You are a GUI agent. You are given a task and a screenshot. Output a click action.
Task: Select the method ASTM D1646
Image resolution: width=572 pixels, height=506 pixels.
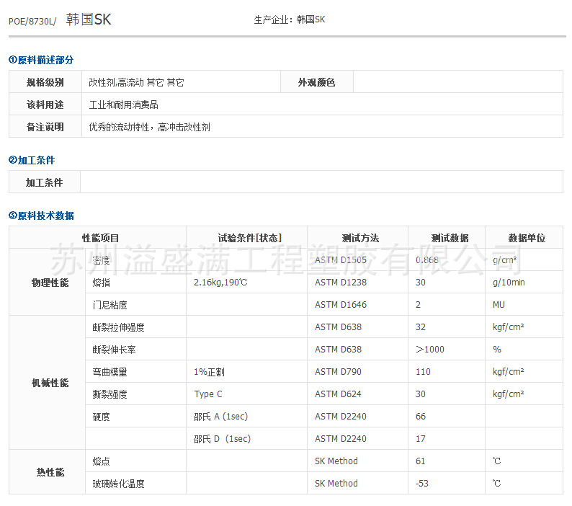tap(341, 304)
